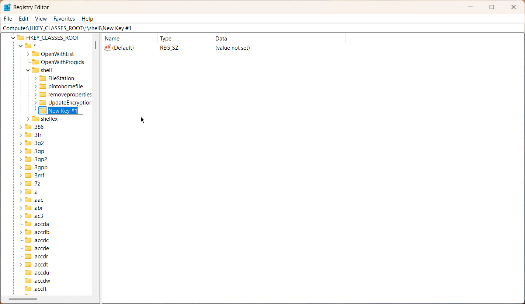Screen dimensions: 525x304
Task: Click the pintohomefile folder icon
Action: point(43,86)
